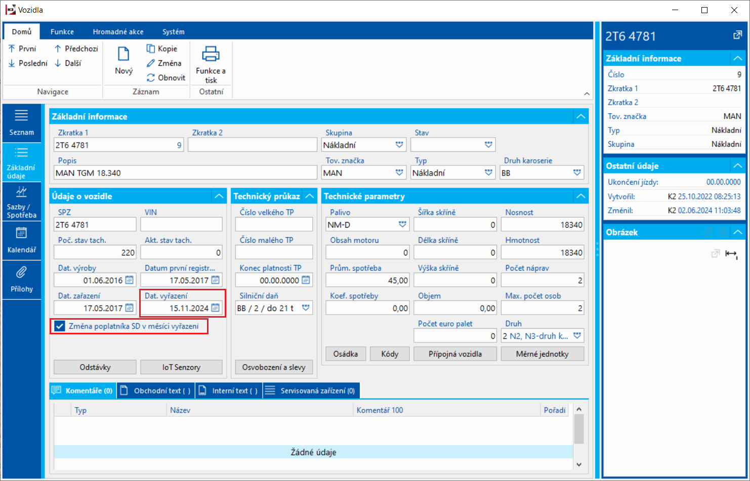This screenshot has height=481, width=750.
Task: Collapse the Technické parametry section
Action: [x=580, y=196]
